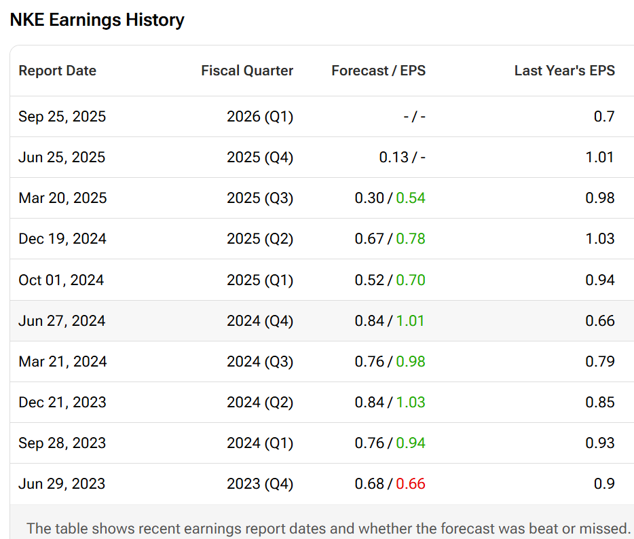This screenshot has height=539, width=634.
Task: Click the report date 'Sep 28, 2023'
Action: 62,443
